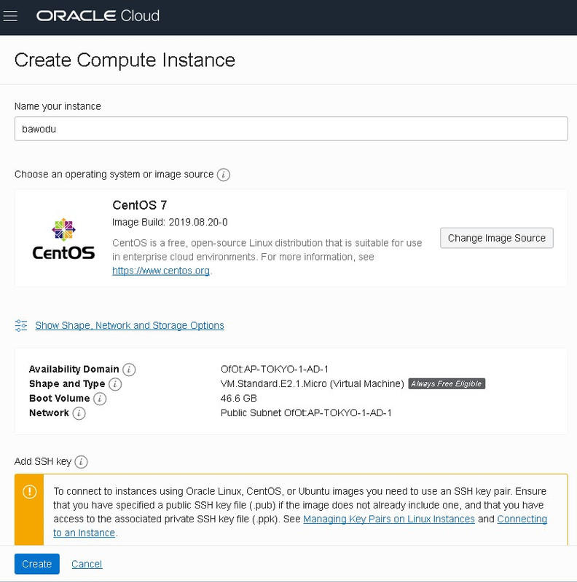The height and width of the screenshot is (582, 577).
Task: Click the OfOt:AP-TOKYO-1-AD-1 availability domain value
Action: tap(275, 370)
